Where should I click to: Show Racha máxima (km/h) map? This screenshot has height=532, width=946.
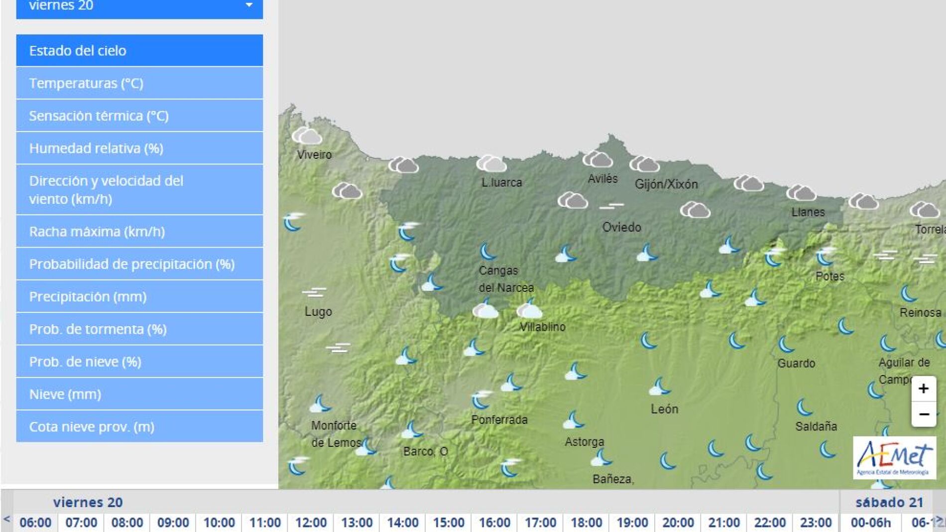(x=139, y=231)
